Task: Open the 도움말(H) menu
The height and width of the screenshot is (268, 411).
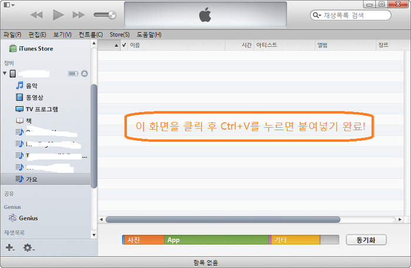Action: coord(149,35)
